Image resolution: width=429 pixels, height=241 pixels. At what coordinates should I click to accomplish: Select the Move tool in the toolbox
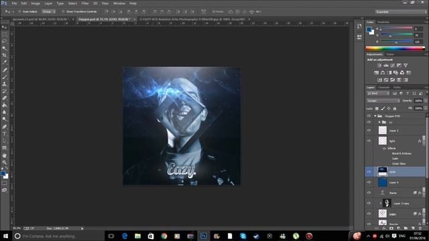coord(4,27)
